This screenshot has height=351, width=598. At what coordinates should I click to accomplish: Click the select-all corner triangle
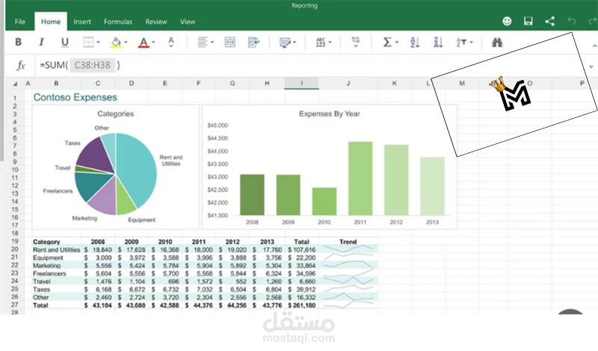15,84
